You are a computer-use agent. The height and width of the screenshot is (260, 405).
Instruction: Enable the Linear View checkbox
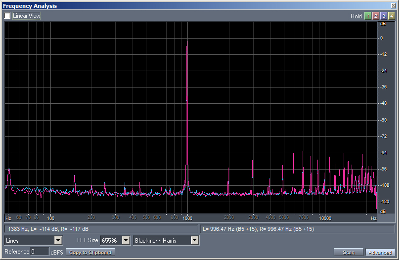(7, 16)
